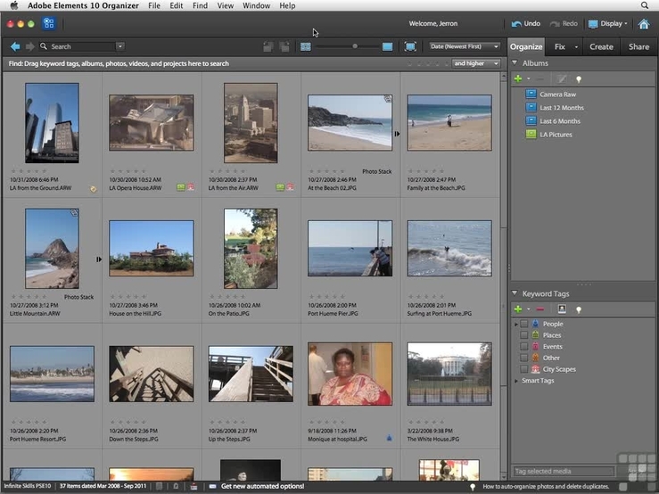Expand the Smart Tags category
This screenshot has width=659, height=494.
(516, 381)
